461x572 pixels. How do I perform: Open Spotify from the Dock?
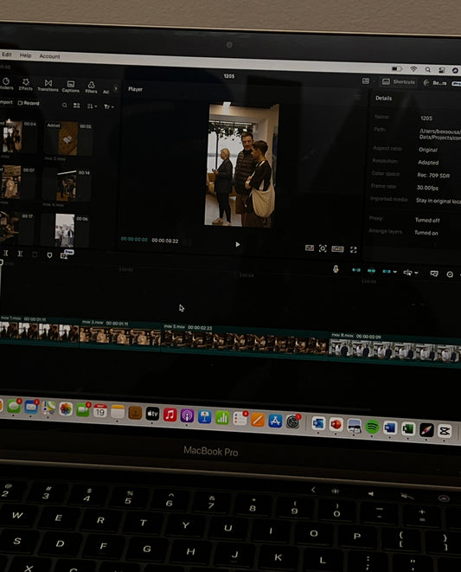point(372,427)
